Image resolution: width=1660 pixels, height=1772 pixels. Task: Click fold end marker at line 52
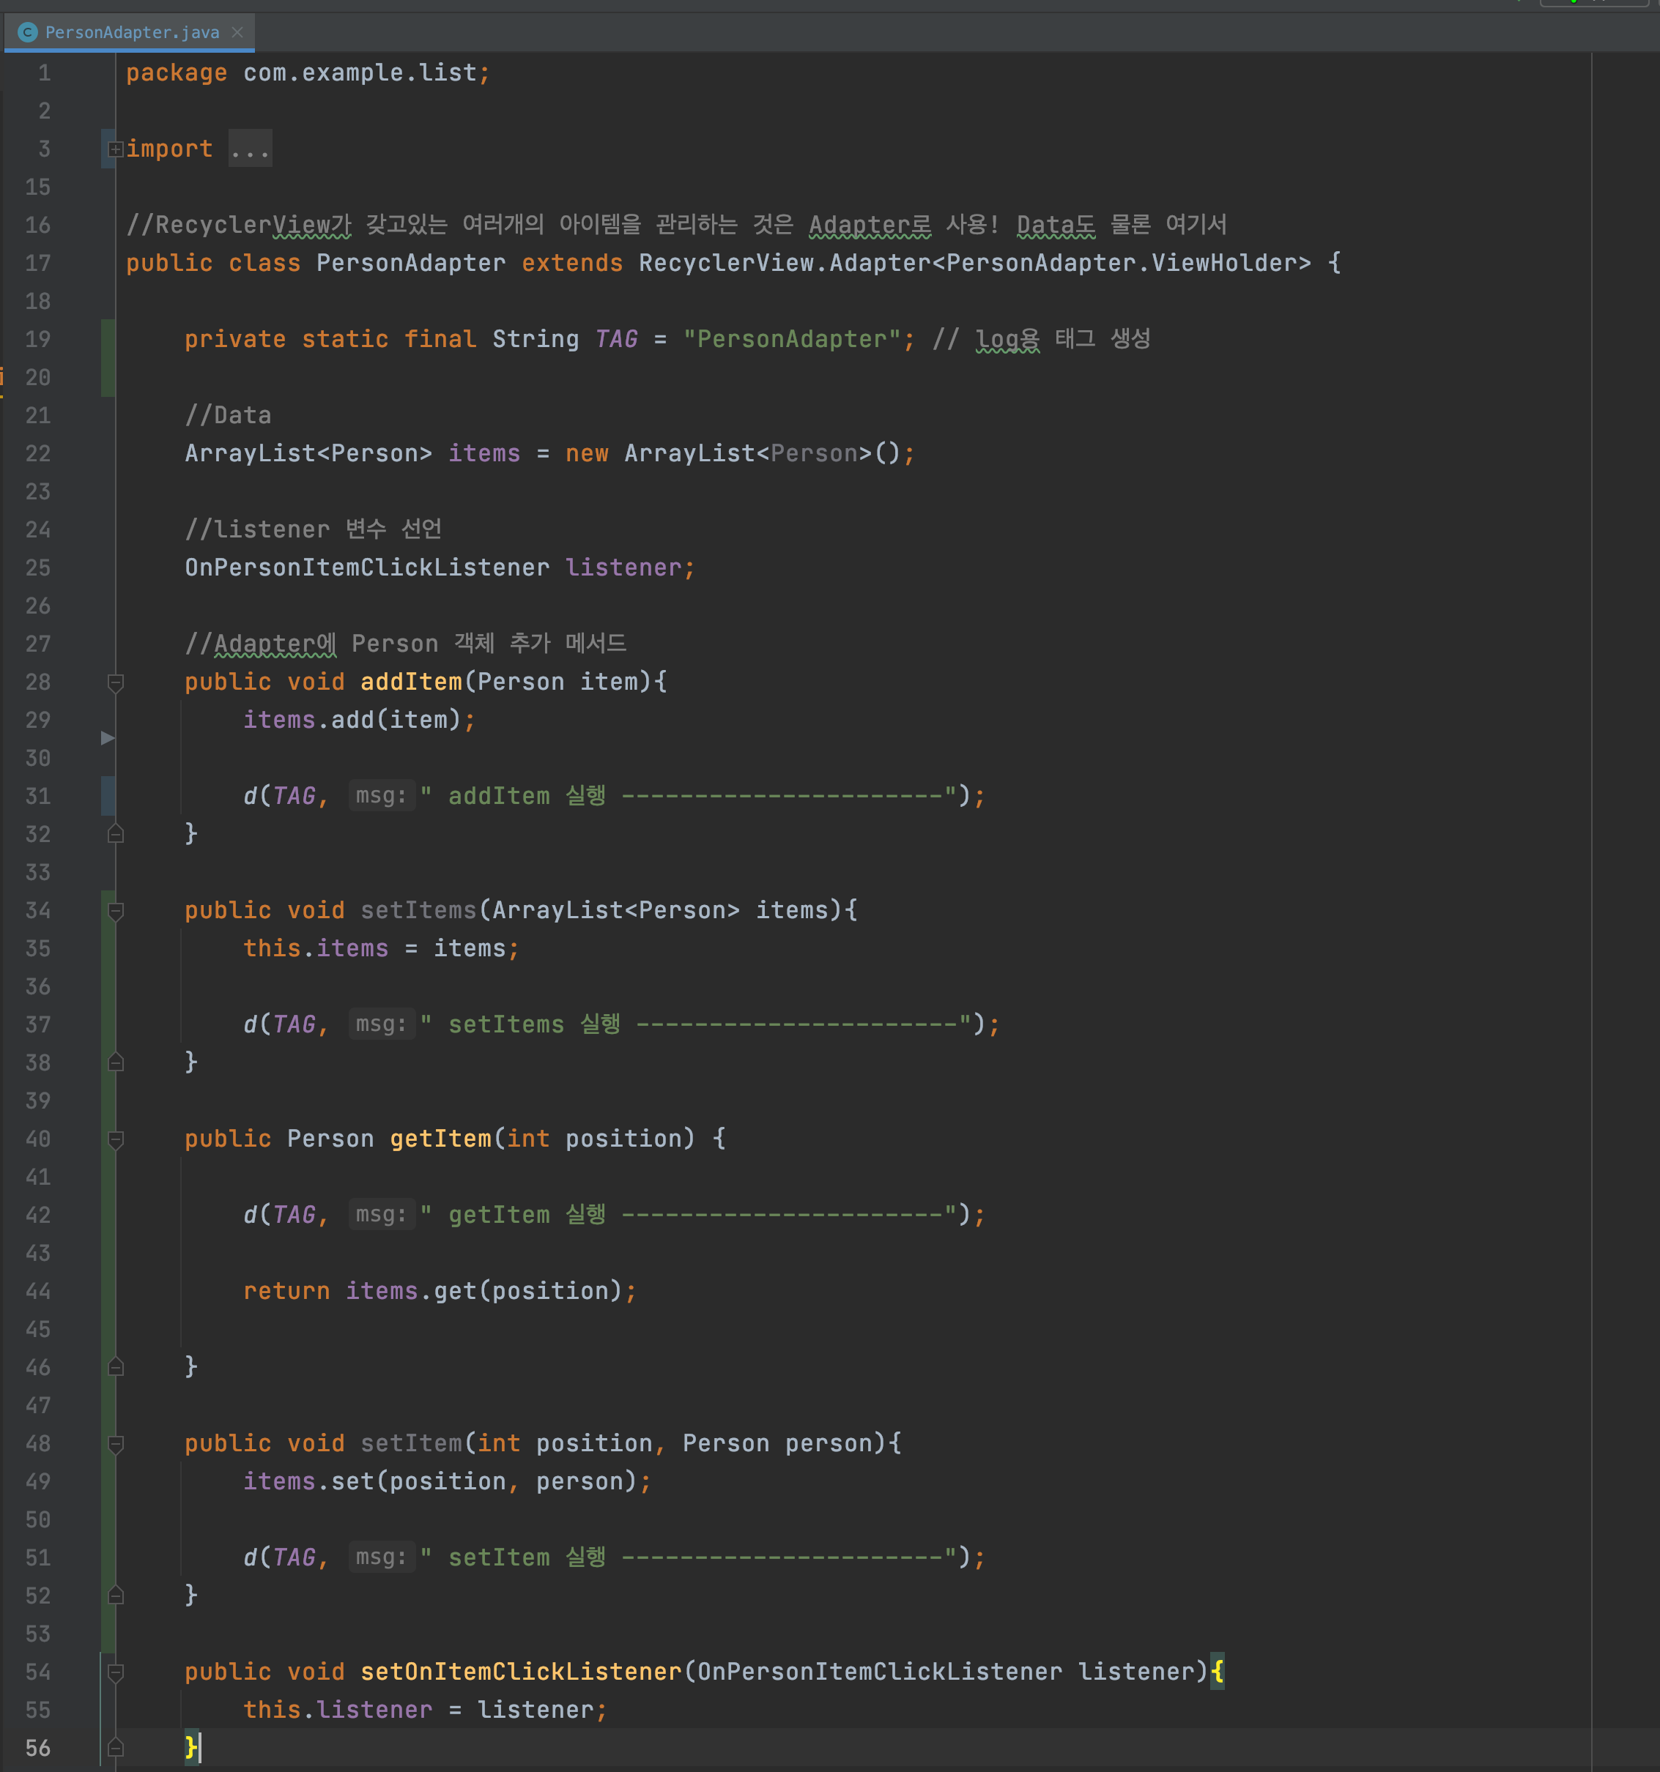115,1596
